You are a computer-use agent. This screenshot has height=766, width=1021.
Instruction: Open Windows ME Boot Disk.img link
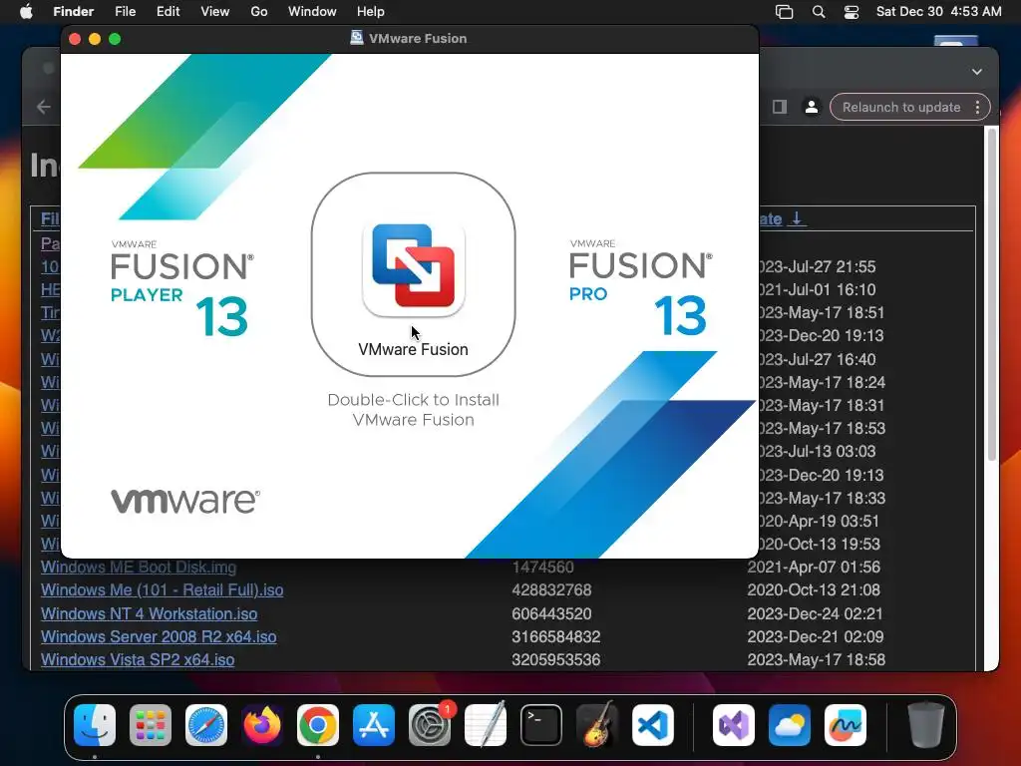pyautogui.click(x=139, y=567)
